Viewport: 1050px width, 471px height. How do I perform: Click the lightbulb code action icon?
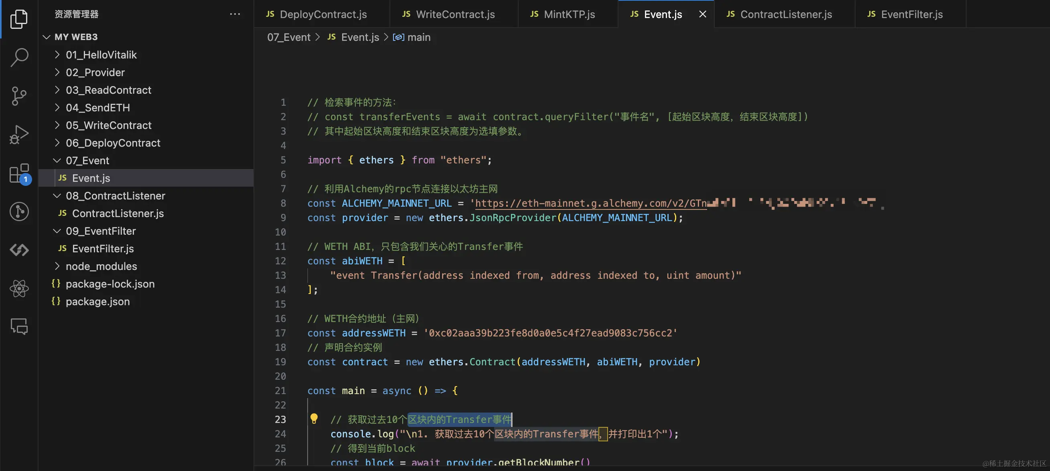coord(314,419)
